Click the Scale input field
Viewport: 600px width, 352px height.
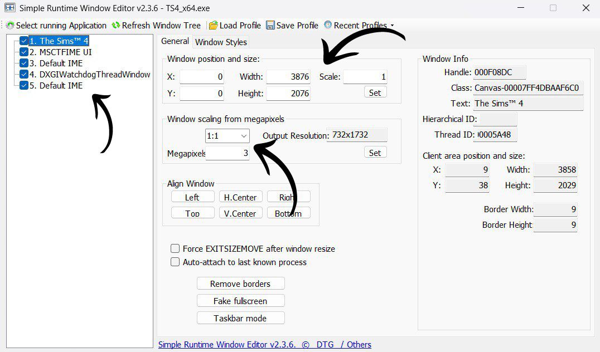coord(365,77)
